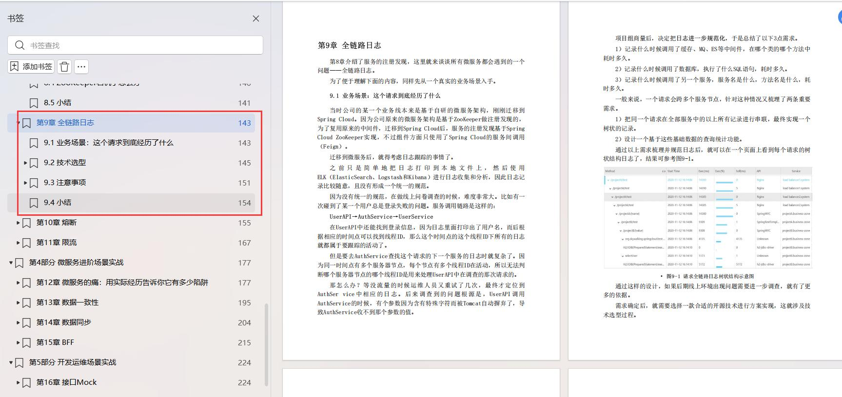Expand the 第13章 数据一致性 chapter
This screenshot has height=397, width=842.
19,302
